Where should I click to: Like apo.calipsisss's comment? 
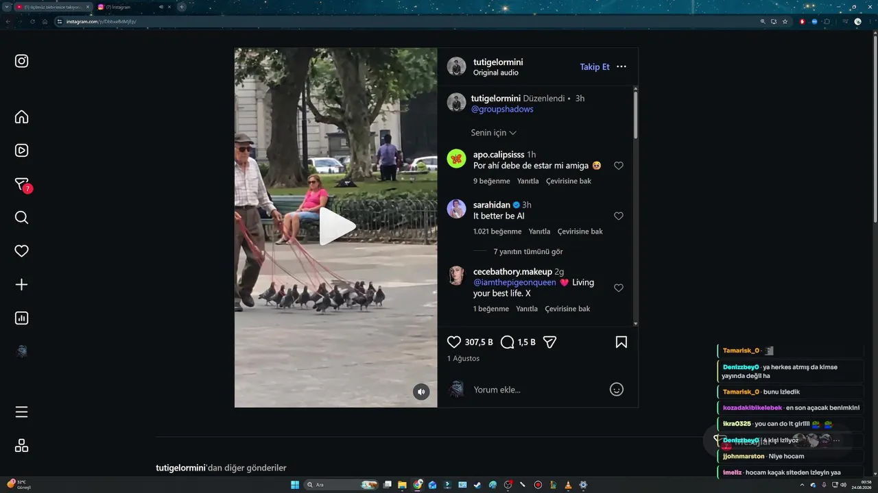click(619, 166)
